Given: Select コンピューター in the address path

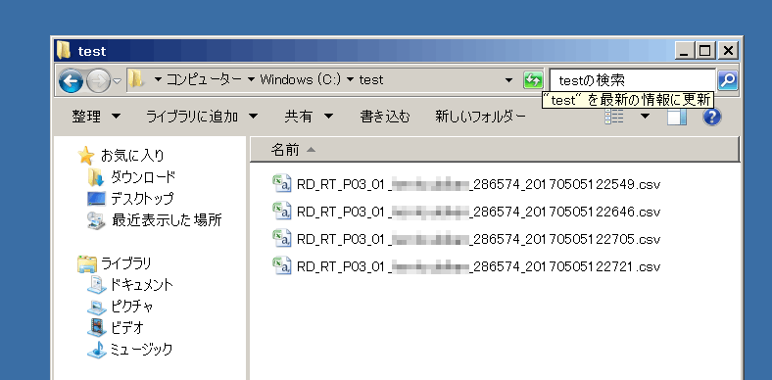Looking at the screenshot, I should point(204,79).
